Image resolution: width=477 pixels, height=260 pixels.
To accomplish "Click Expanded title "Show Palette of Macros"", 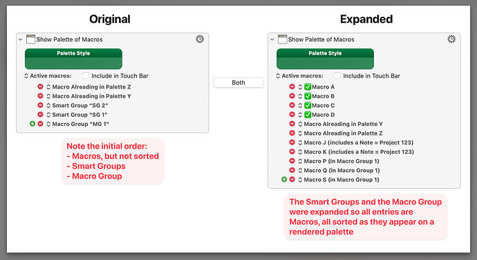I will pyautogui.click(x=321, y=39).
